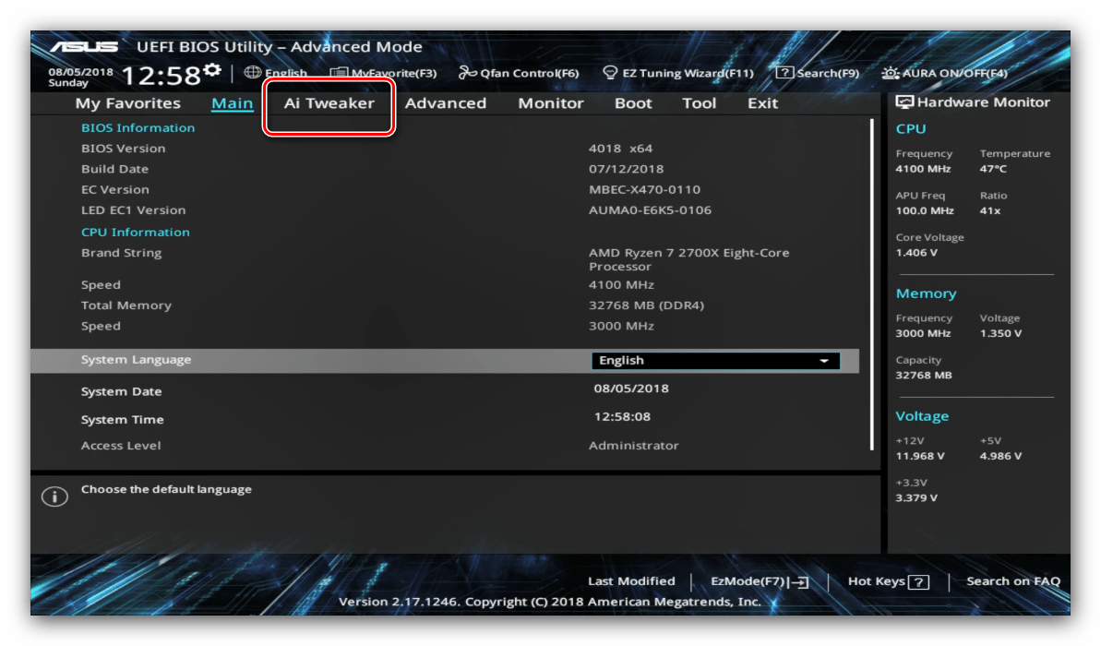Click Last Modified at the bottom
The image size is (1101, 646).
(631, 581)
